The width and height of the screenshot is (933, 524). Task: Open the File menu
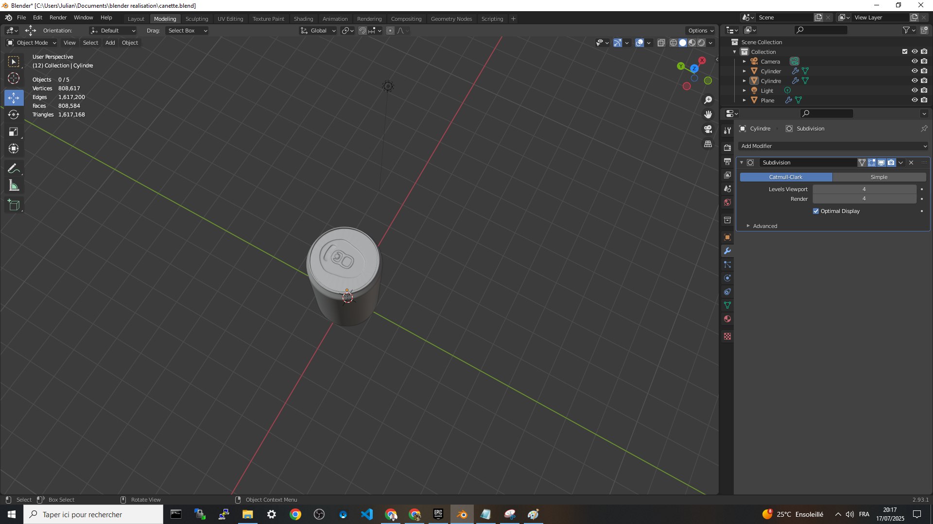point(21,17)
